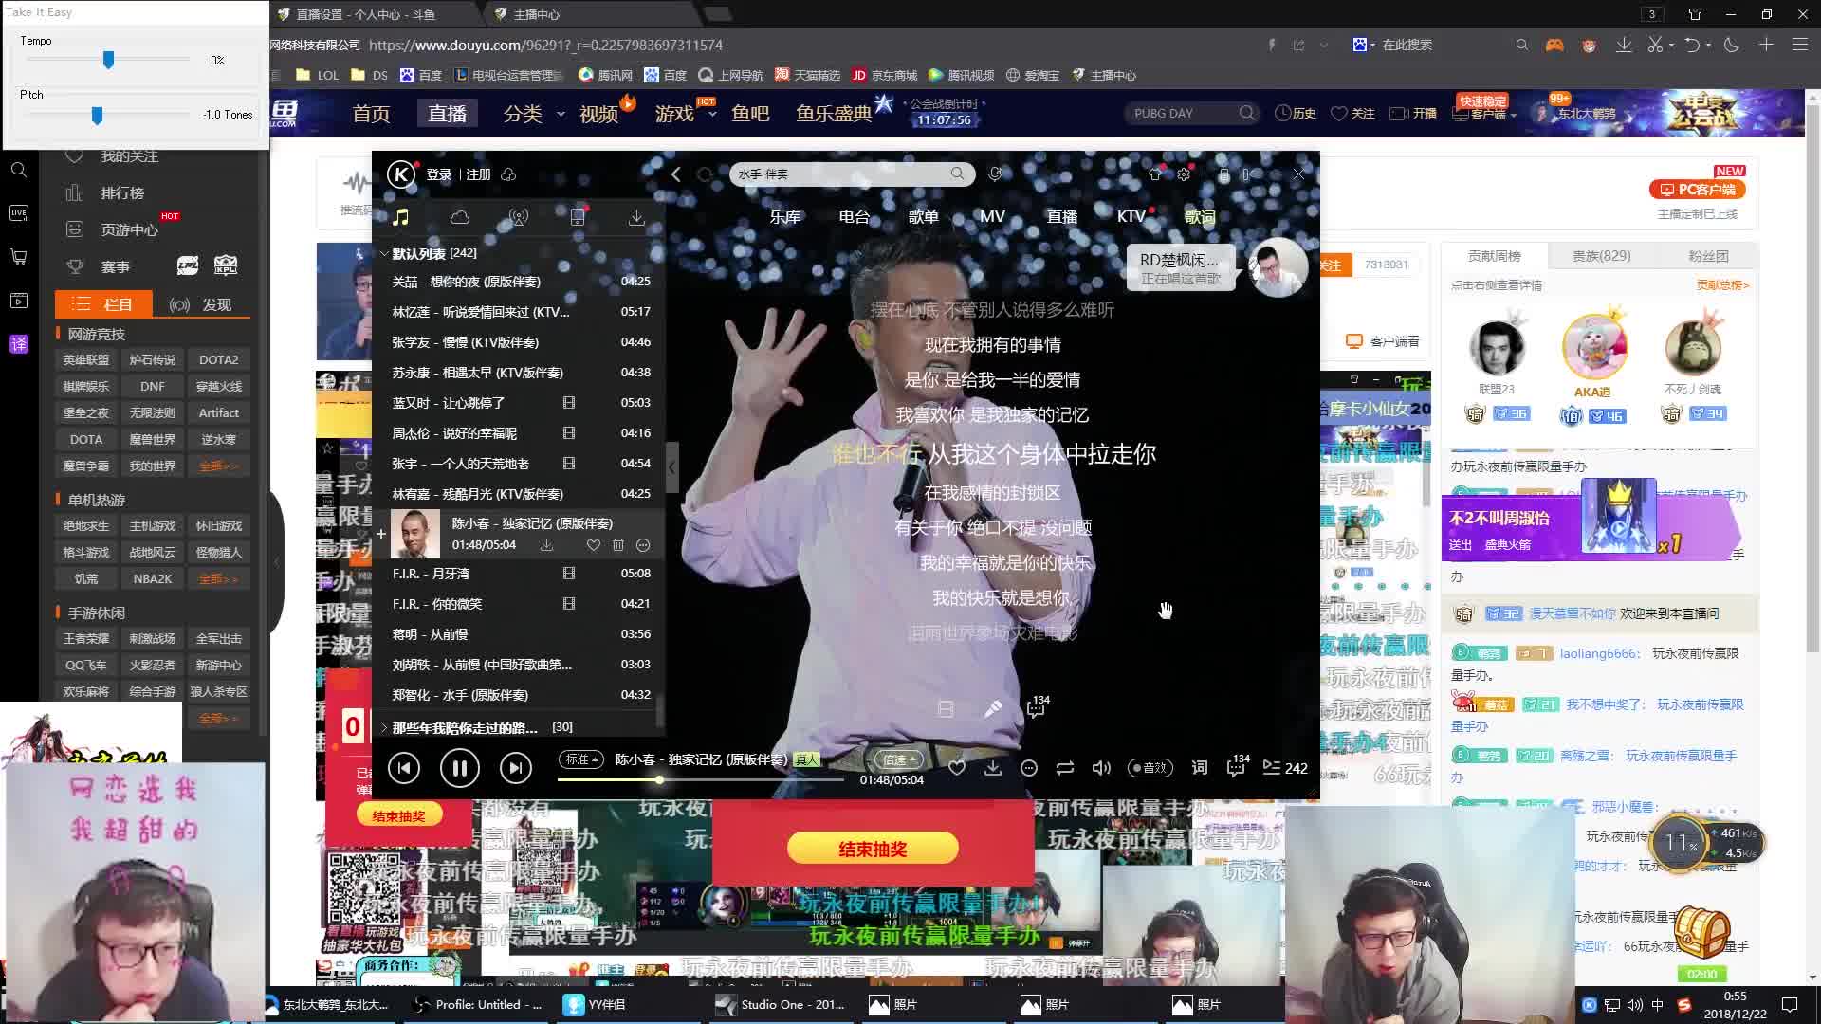This screenshot has height=1024, width=1821.
Task: Open 英雄联盟 category link
Action: point(86,359)
